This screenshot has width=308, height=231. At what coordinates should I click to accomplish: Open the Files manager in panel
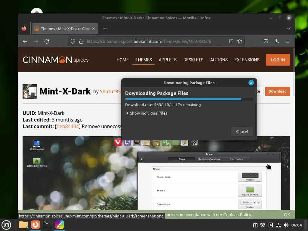coord(23,225)
